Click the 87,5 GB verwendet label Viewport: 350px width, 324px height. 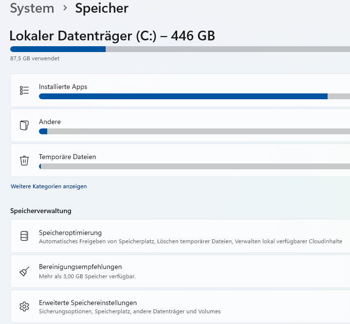(35, 58)
